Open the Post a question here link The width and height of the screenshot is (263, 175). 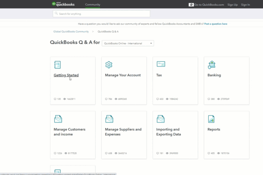coord(216,24)
